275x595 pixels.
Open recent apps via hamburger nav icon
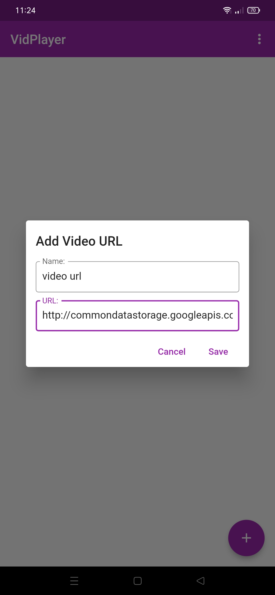(74, 581)
